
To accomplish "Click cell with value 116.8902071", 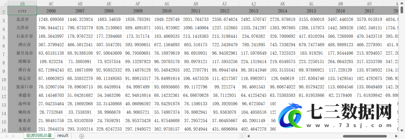I will point(253,79).
